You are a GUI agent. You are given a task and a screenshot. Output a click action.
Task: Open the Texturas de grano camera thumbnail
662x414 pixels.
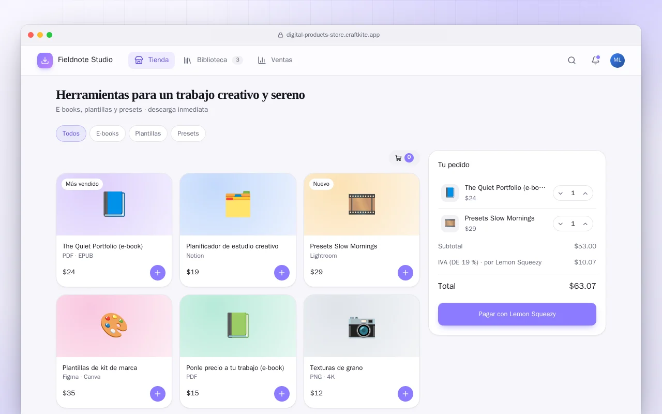[x=362, y=326]
